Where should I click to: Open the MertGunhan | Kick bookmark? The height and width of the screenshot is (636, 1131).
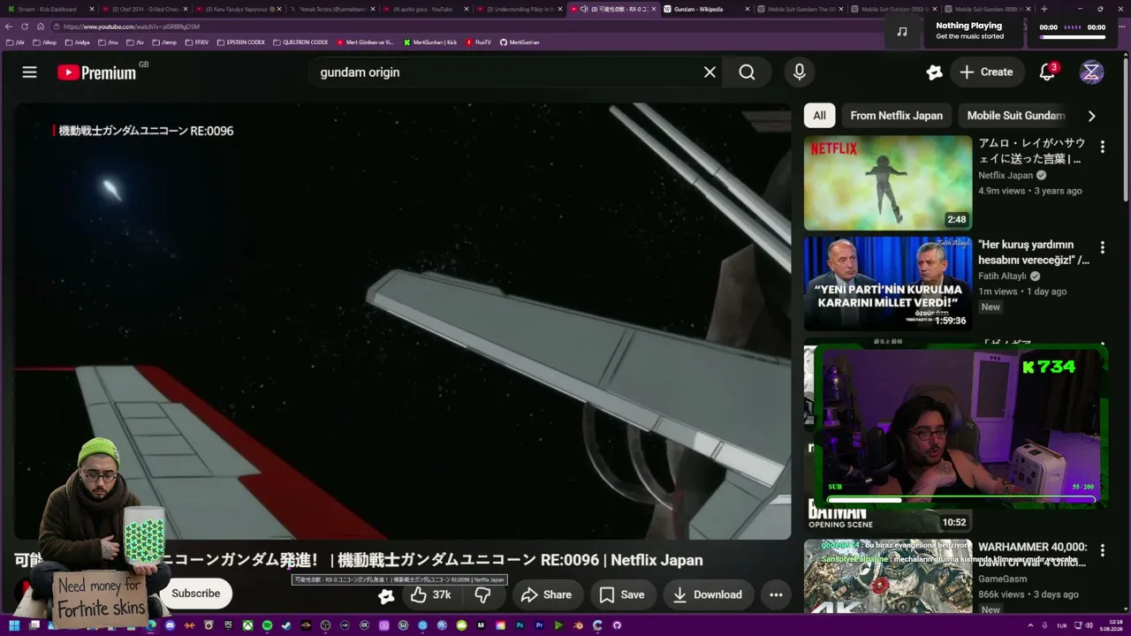(430, 42)
